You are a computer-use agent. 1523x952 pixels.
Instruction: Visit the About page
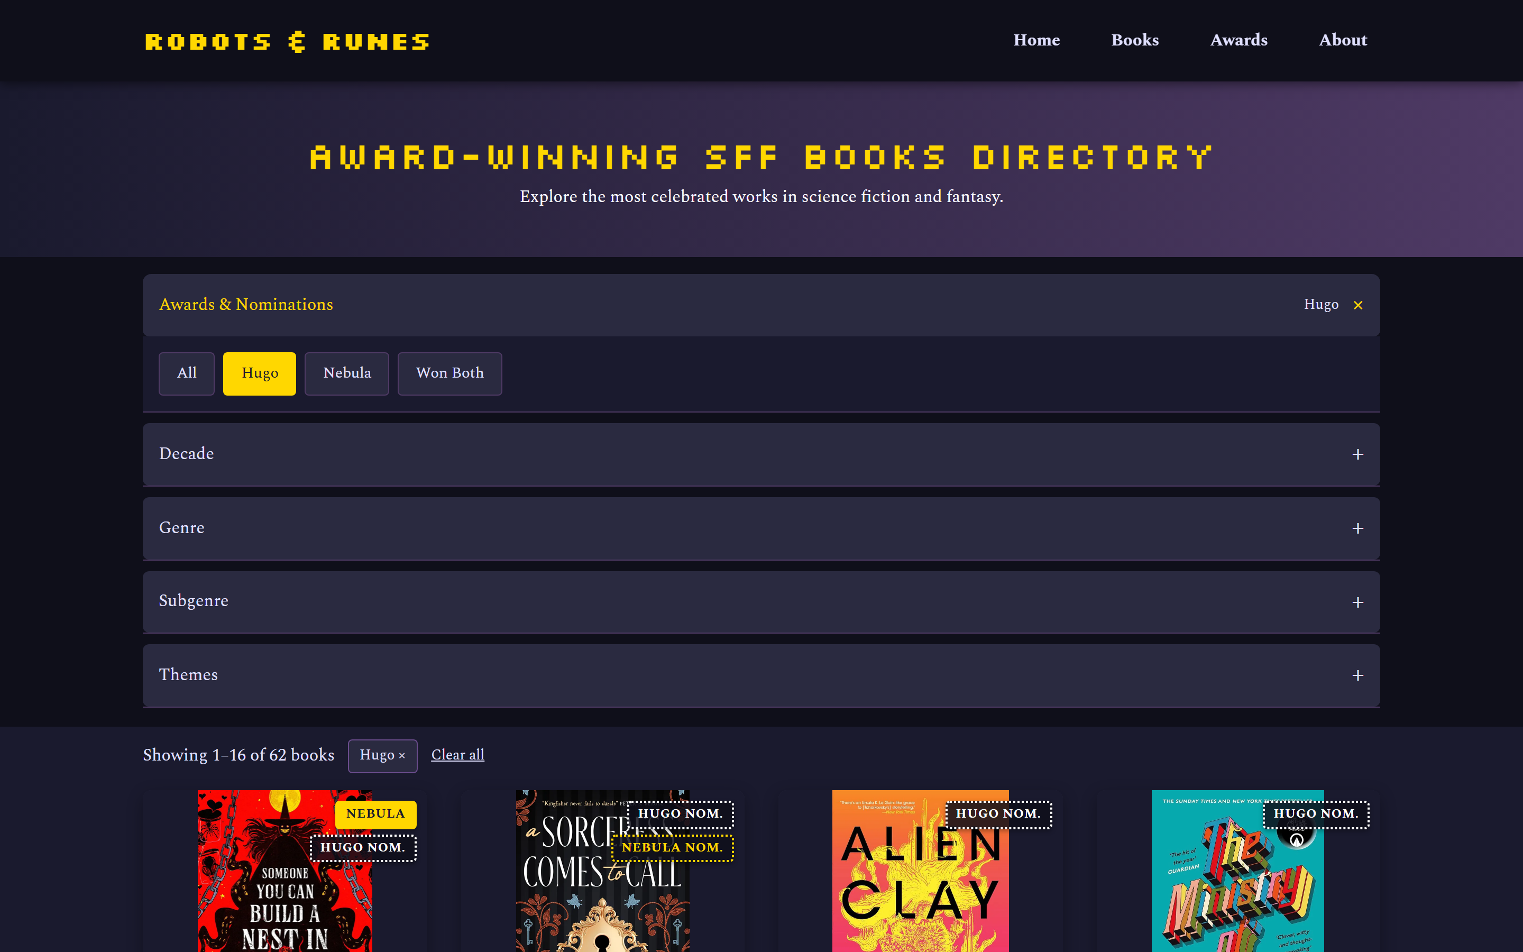[x=1343, y=40]
